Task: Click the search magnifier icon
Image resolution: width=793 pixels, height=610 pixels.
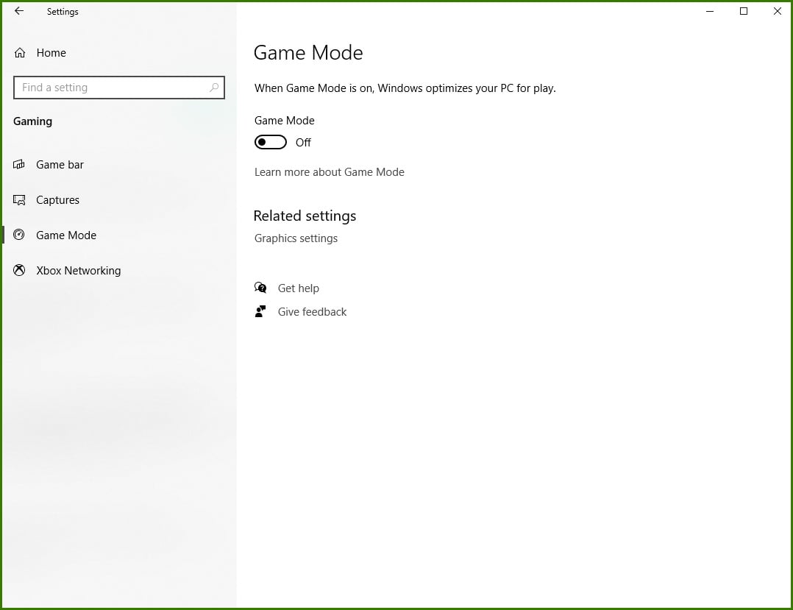Action: tap(214, 88)
